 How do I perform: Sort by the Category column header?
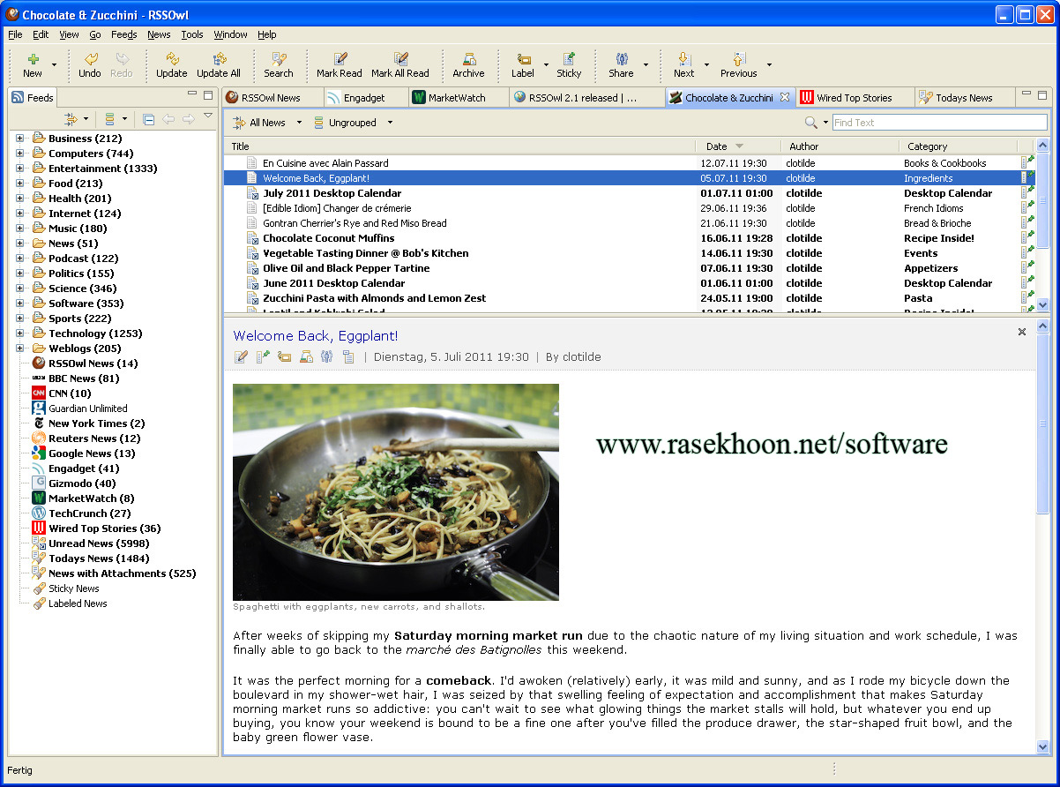click(958, 146)
